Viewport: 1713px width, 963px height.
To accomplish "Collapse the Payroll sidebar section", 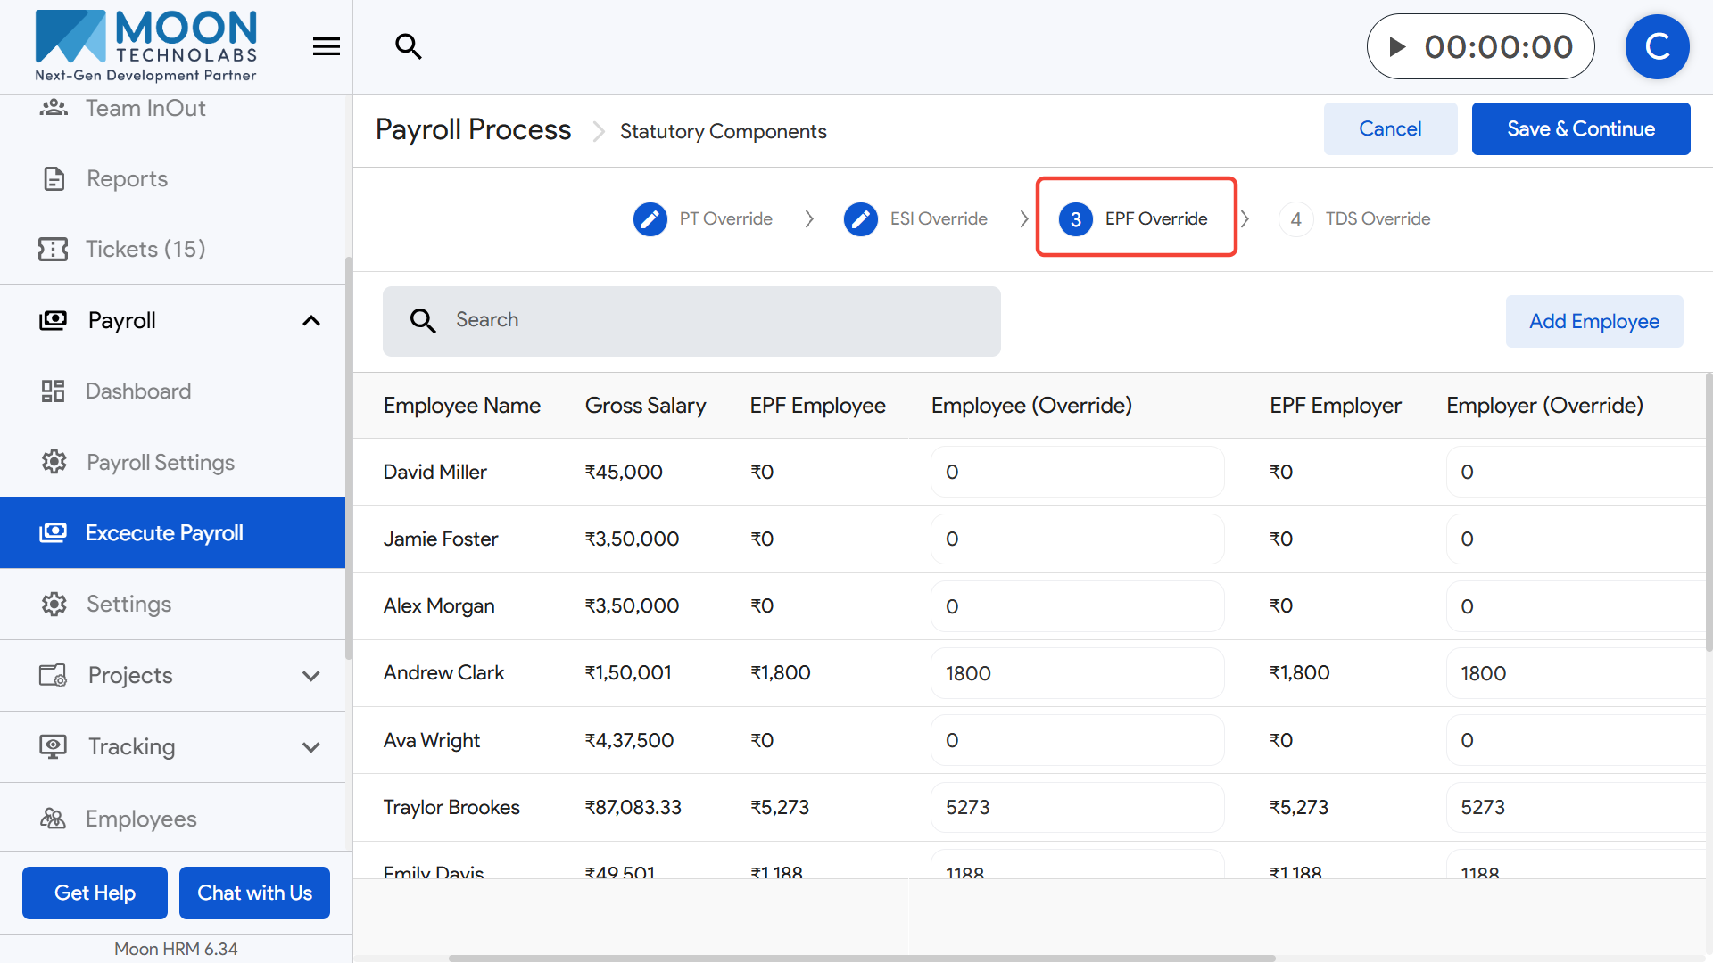I will (x=310, y=321).
